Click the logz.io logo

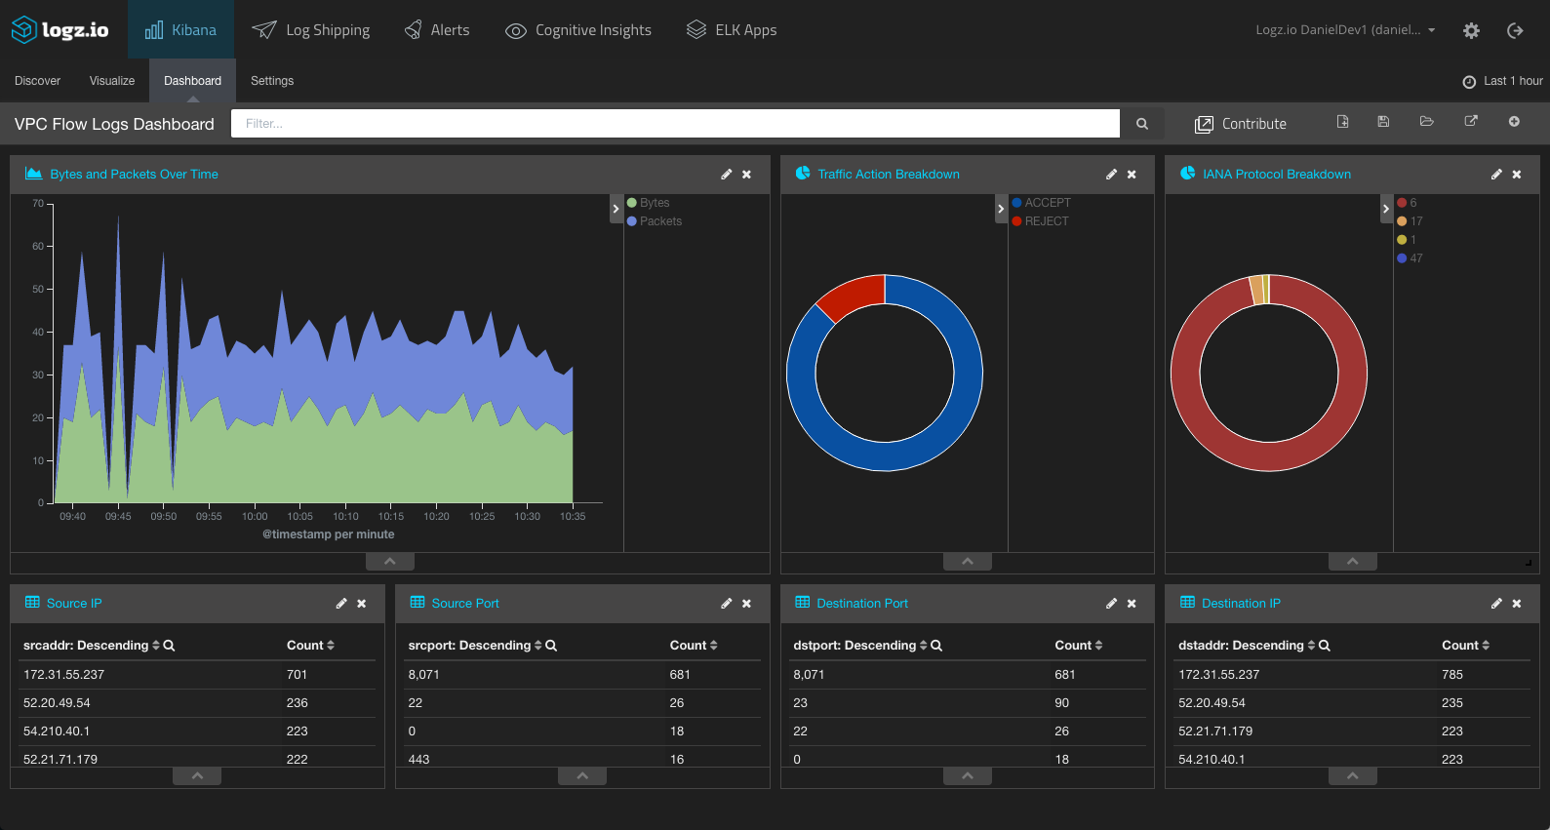[60, 29]
